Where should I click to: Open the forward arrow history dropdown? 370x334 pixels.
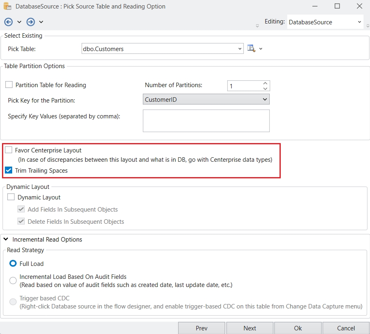tap(41, 22)
